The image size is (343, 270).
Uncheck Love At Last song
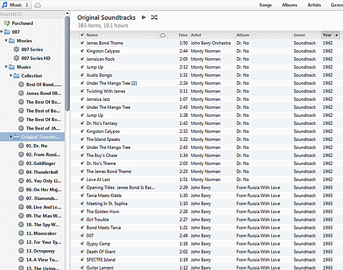(x=82, y=179)
